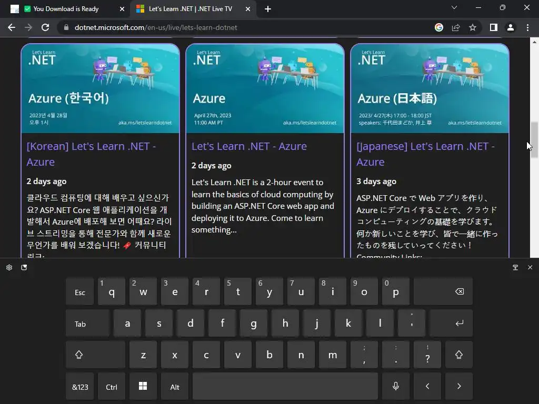This screenshot has width=539, height=404.
Task: Tap the p key
Action: pyautogui.click(x=396, y=291)
